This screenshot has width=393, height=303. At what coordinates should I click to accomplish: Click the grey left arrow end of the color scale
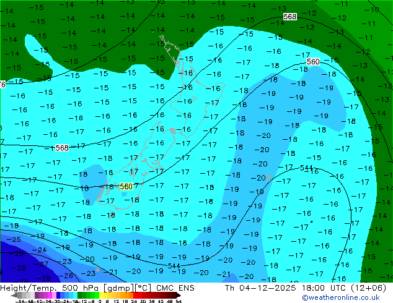click(14, 296)
